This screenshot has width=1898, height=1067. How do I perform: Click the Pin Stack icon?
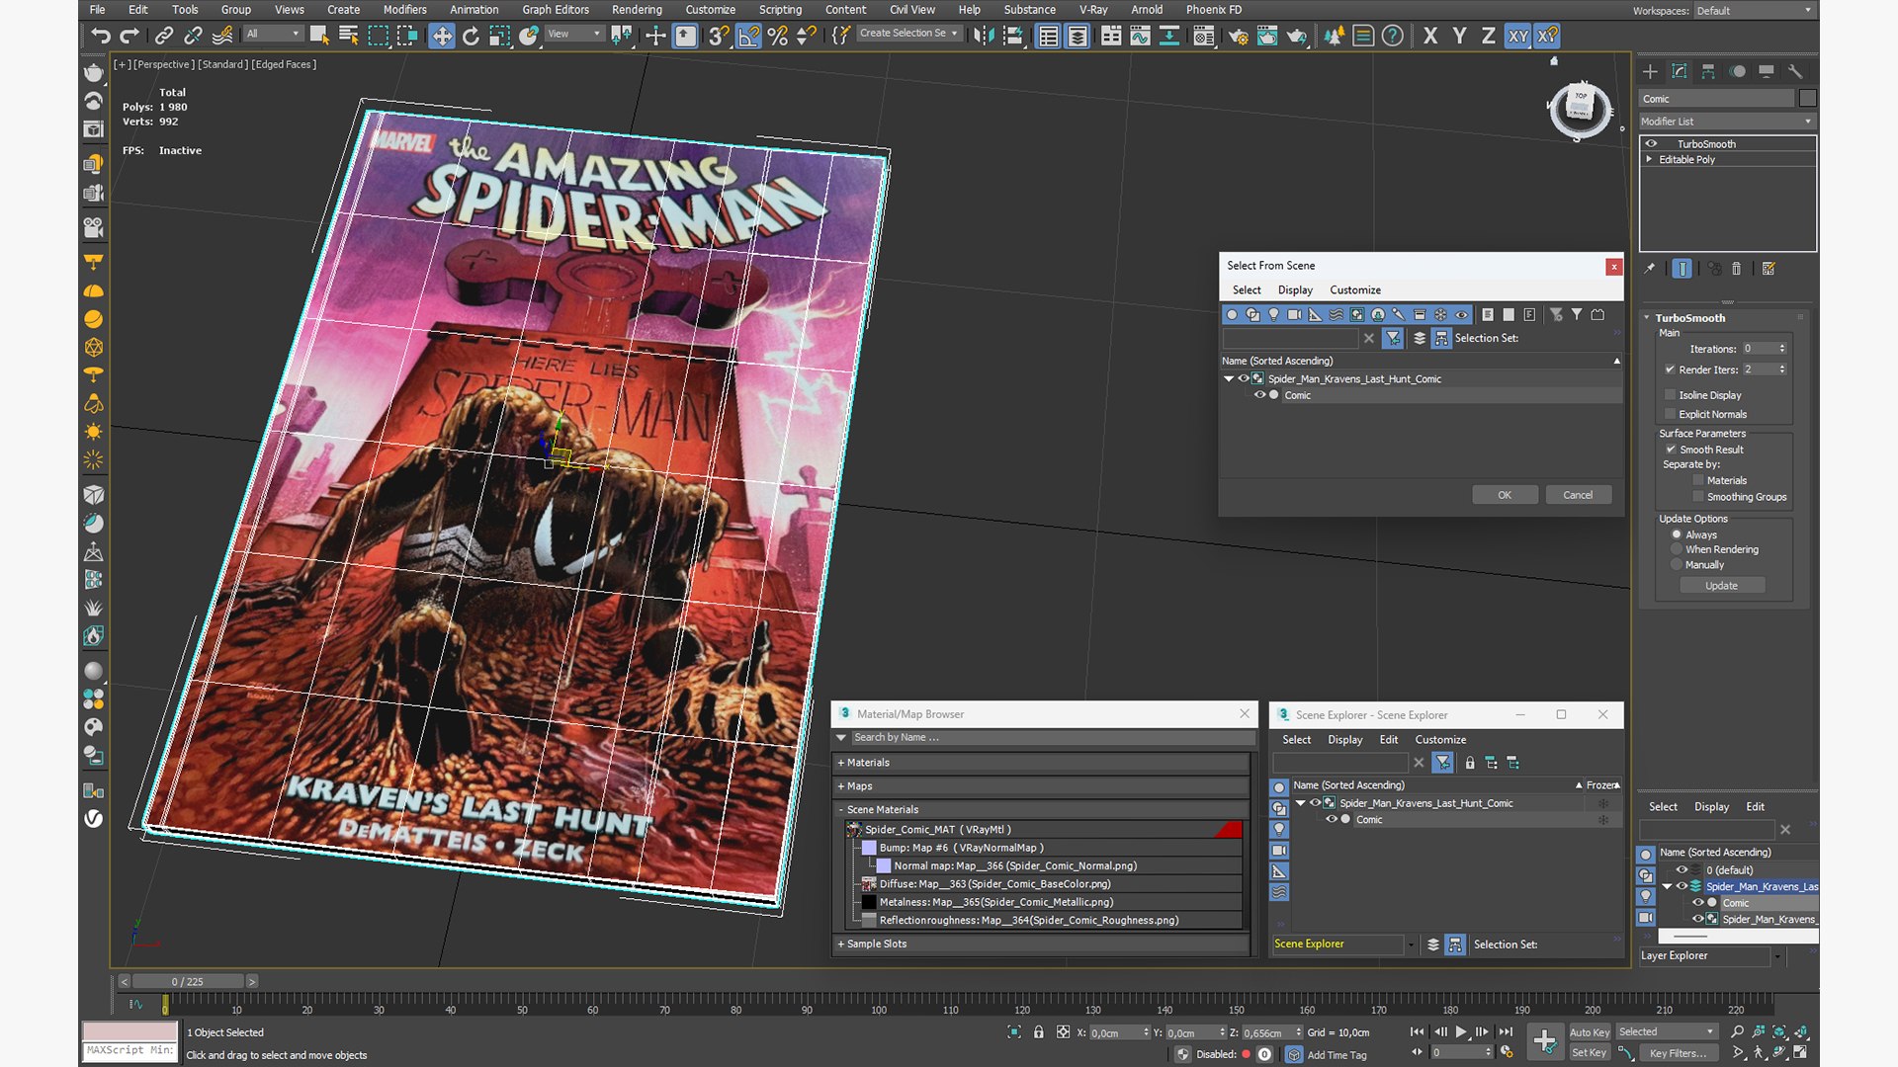coord(1649,269)
